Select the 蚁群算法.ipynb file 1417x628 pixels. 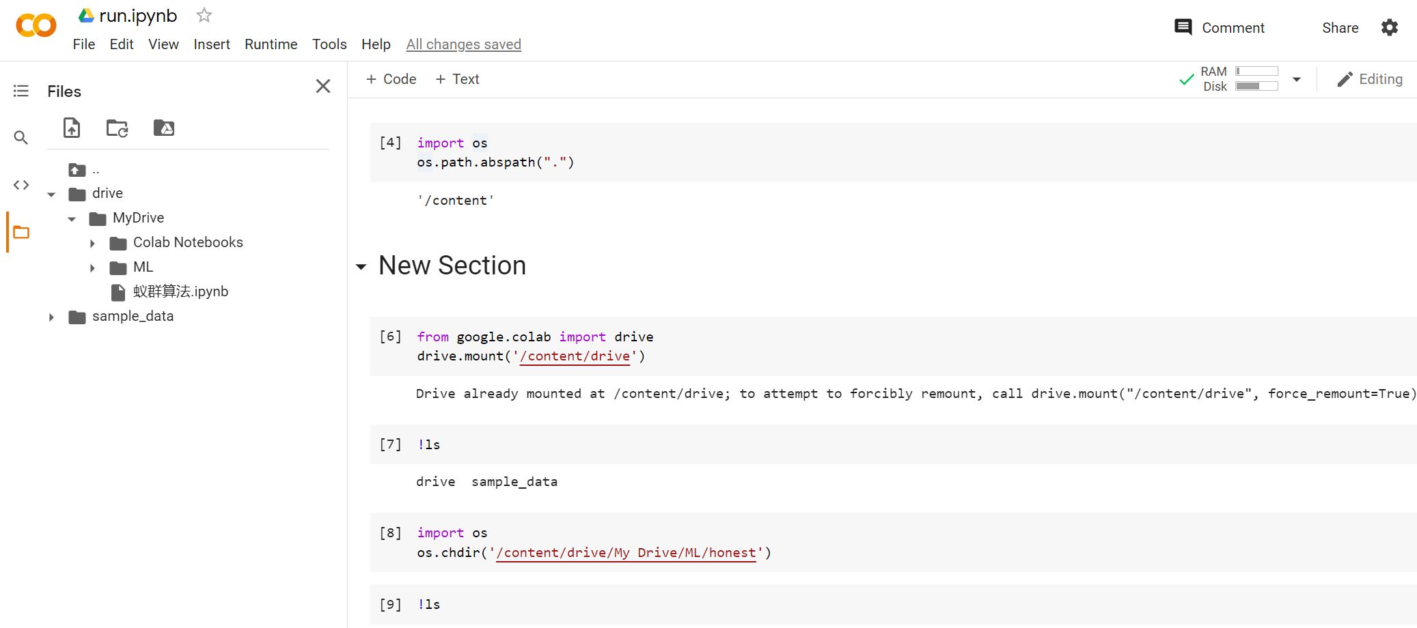pyautogui.click(x=180, y=291)
